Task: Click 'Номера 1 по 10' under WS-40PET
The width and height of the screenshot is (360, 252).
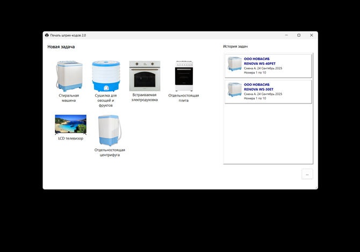Action: click(255, 72)
